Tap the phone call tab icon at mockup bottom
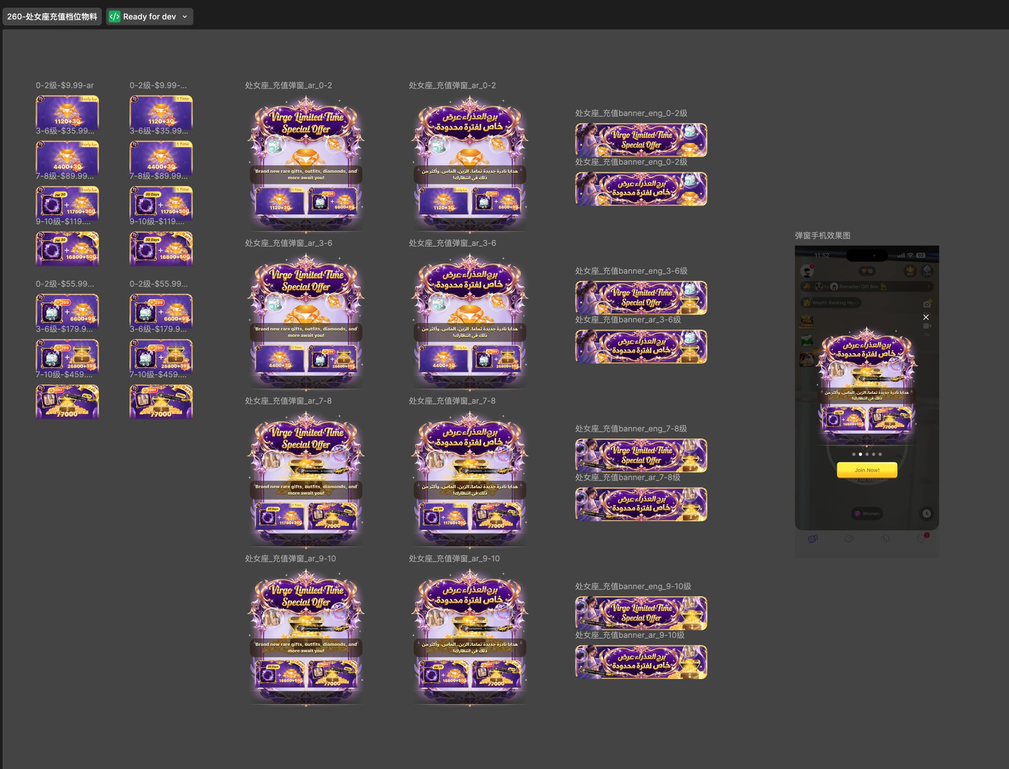Screen dimensions: 1009x769 pos(885,539)
